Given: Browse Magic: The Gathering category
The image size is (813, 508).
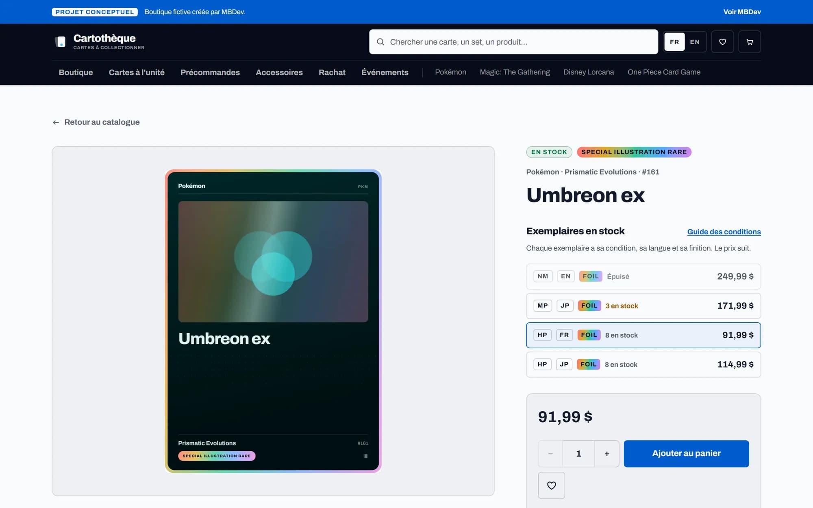Looking at the screenshot, I should click(x=515, y=72).
